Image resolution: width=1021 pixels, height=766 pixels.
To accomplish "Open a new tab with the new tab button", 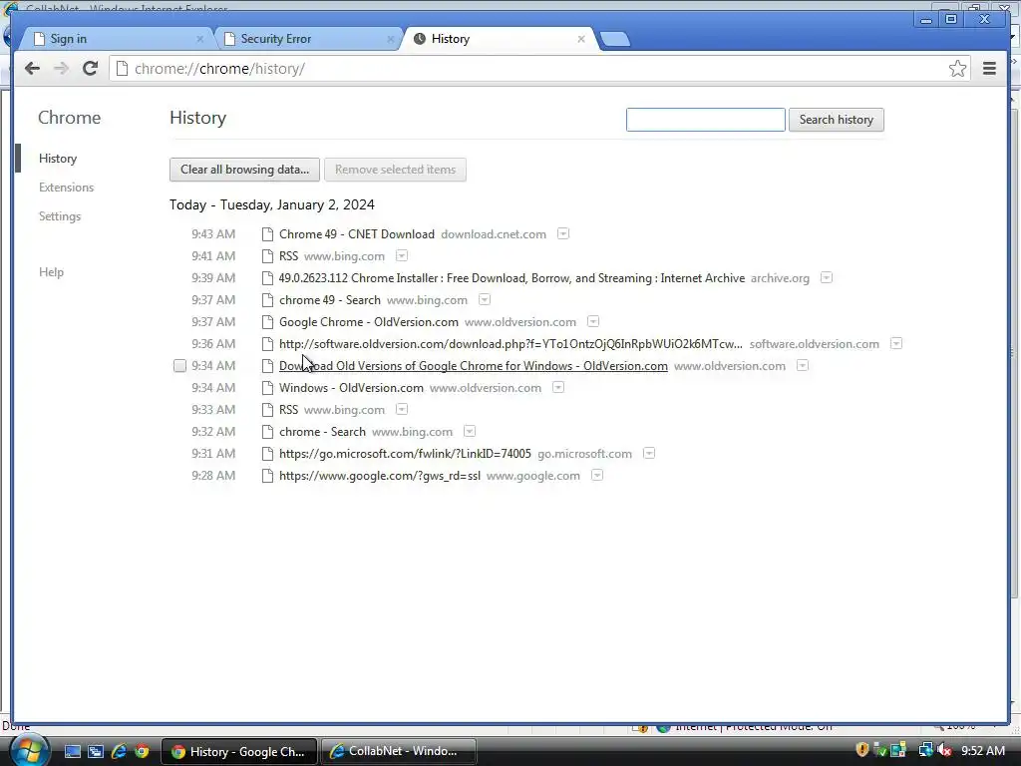I will pyautogui.click(x=614, y=39).
